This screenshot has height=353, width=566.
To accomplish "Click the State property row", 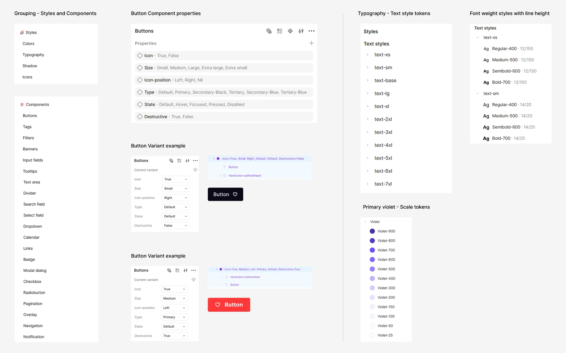I will 224,104.
